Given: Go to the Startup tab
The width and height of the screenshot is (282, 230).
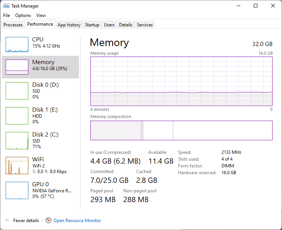Looking at the screenshot, I should (x=92, y=25).
